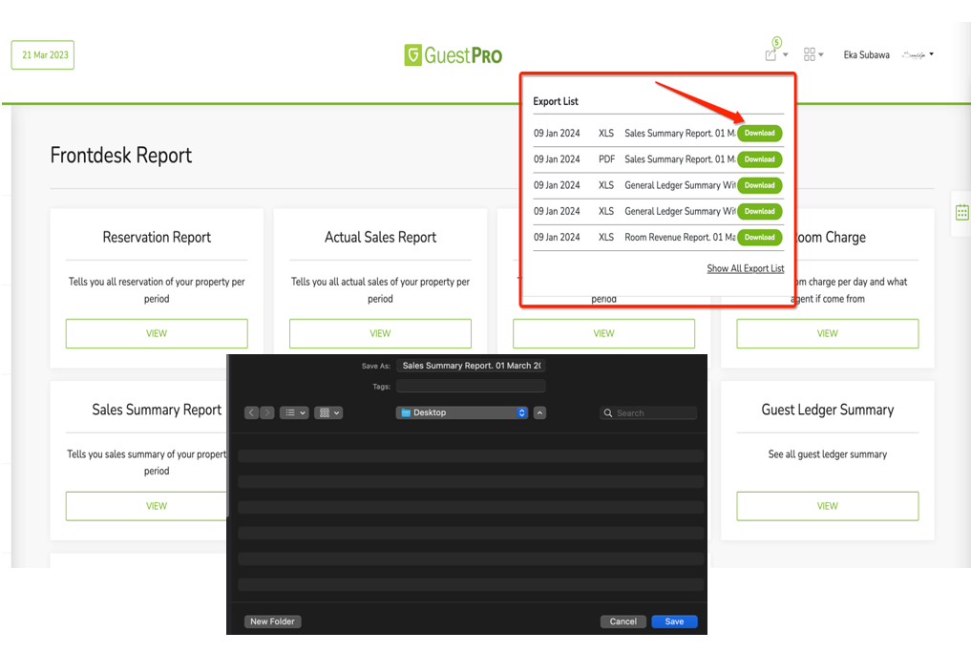
Task: Open the Desktop location dropdown
Action: click(521, 412)
